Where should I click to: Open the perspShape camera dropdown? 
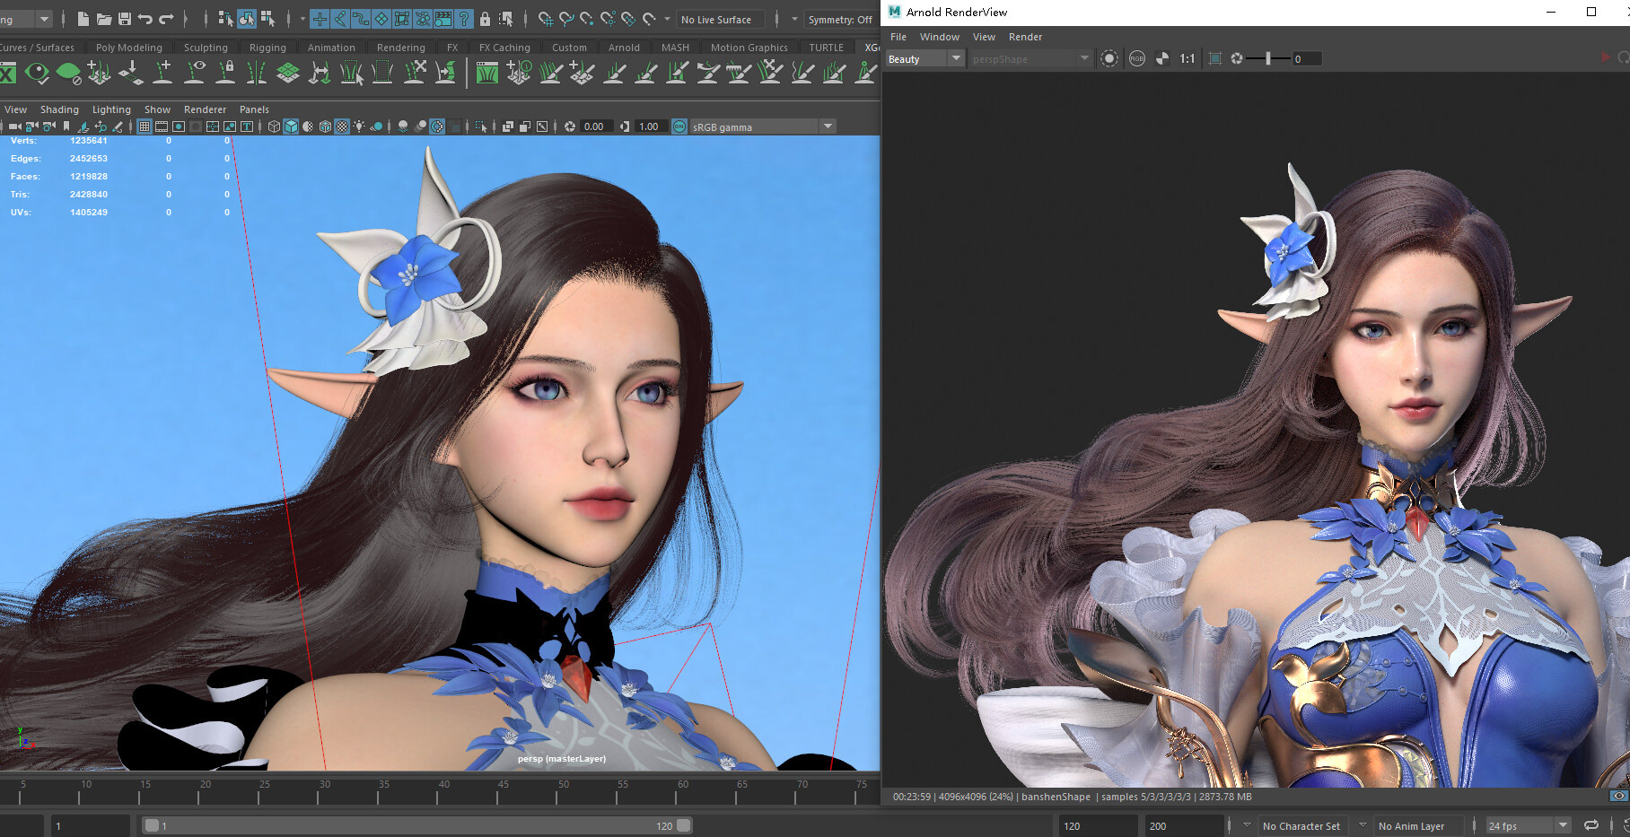click(1030, 58)
